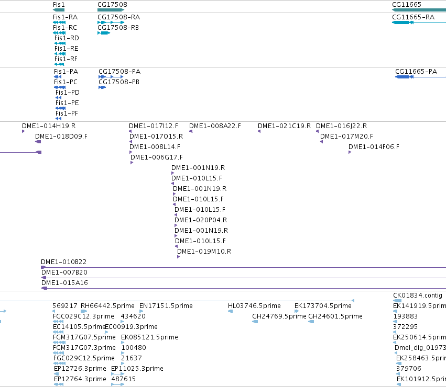Select protein Fis1-PA label
The image size is (446, 387).
(66, 72)
